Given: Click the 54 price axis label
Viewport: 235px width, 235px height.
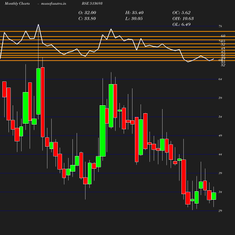Looking at the screenshot, I should (x=220, y=117).
